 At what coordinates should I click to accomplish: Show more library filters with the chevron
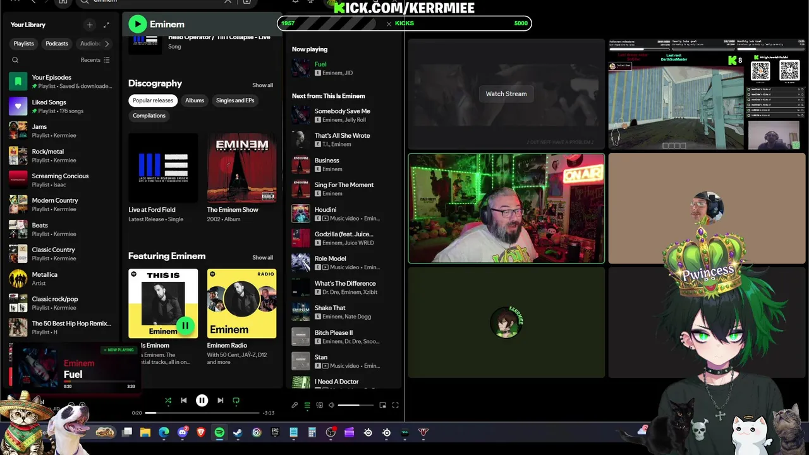(x=107, y=44)
